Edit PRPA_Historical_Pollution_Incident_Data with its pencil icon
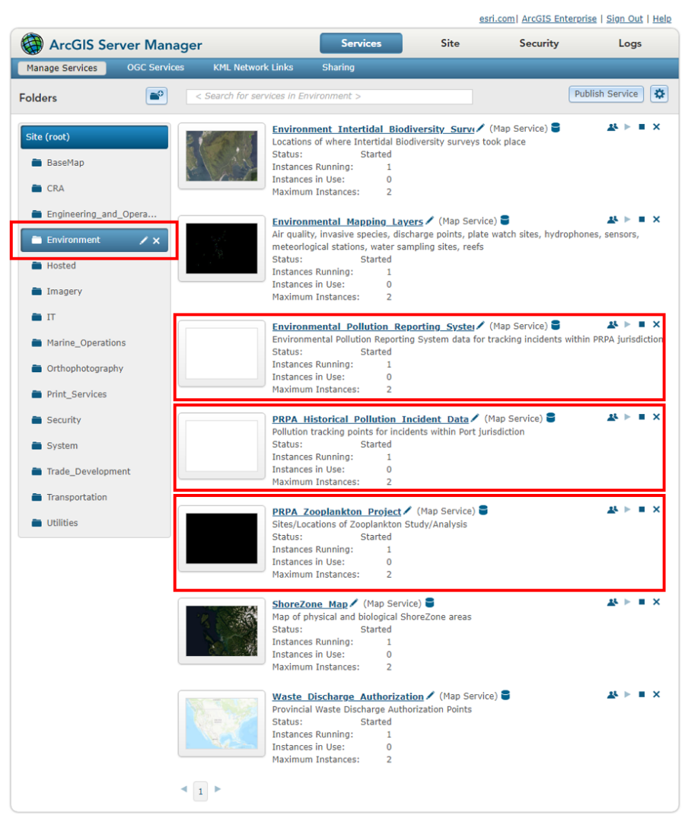The width and height of the screenshot is (688, 822). (x=475, y=418)
